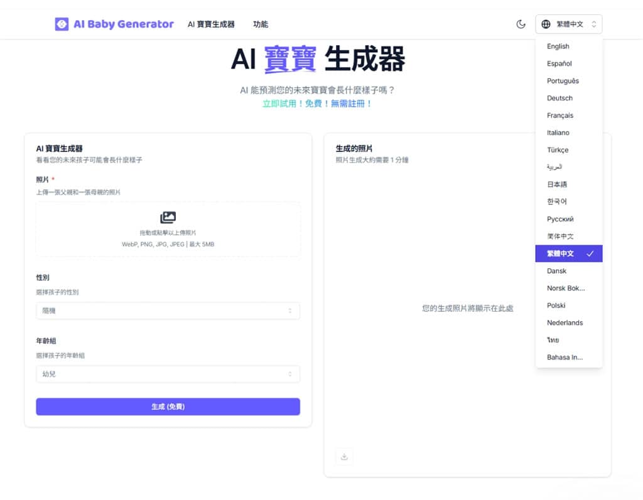This screenshot has height=500, width=643.
Task: Click the 生成 (免費) generate button
Action: pyautogui.click(x=168, y=407)
